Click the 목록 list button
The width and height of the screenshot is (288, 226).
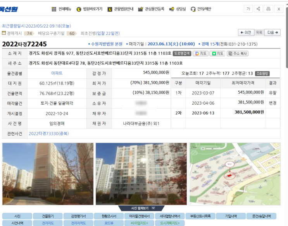259,33
